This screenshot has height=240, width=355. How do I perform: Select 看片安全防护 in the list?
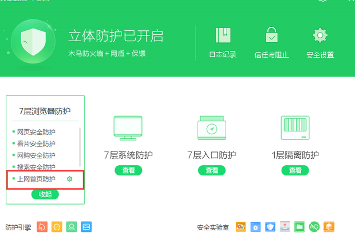tap(36, 143)
